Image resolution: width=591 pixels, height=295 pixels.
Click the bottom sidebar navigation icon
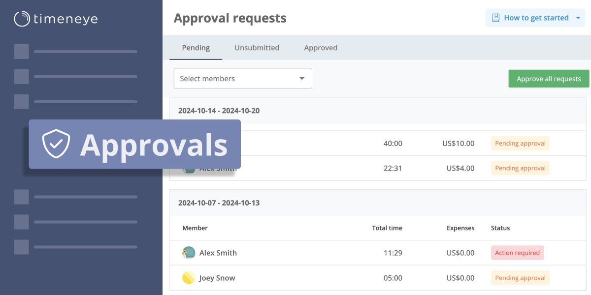pyautogui.click(x=21, y=247)
